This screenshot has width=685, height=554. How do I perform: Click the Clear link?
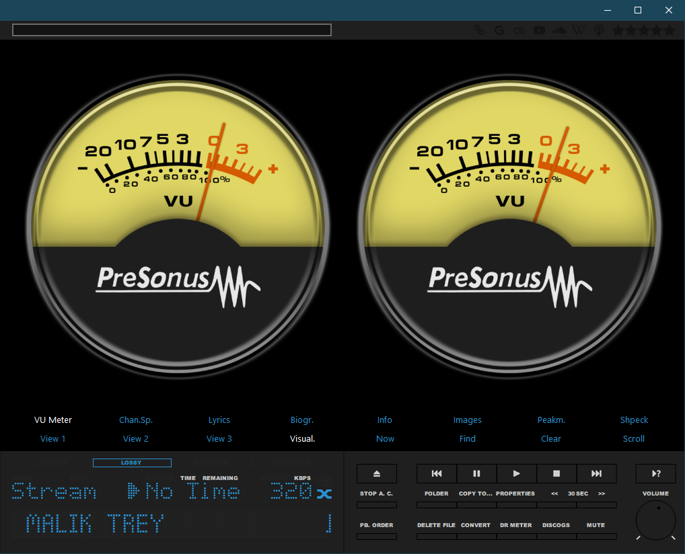click(551, 439)
